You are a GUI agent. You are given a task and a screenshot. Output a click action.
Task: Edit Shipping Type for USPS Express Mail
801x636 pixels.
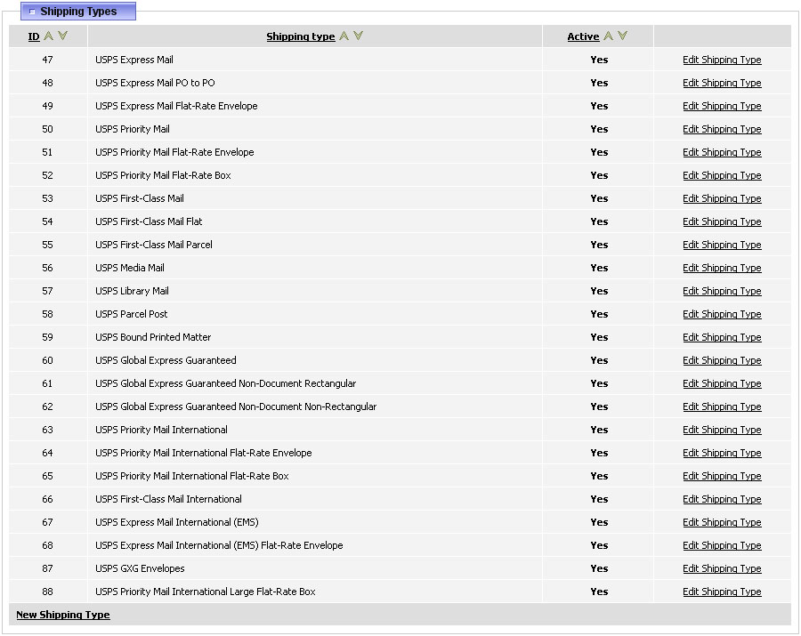point(722,60)
